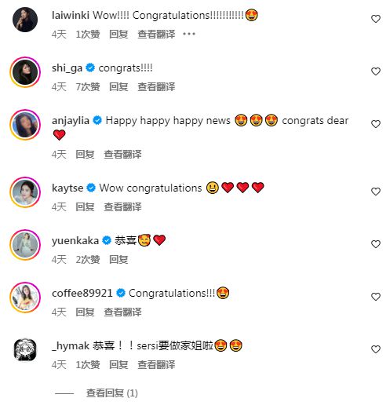This screenshot has width=390, height=409.
Task: Reply to coffee89921's comment
Action: tap(85, 312)
